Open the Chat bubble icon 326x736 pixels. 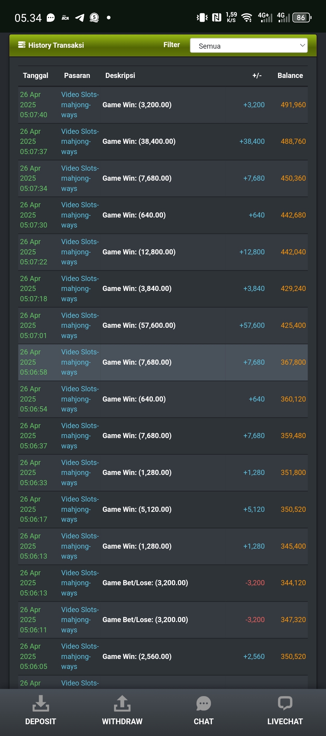(204, 703)
